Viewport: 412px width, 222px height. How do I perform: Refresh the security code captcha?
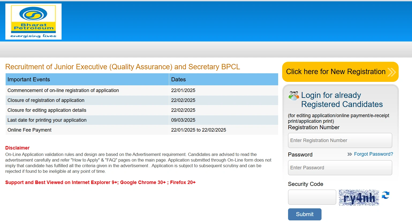coord(385,195)
